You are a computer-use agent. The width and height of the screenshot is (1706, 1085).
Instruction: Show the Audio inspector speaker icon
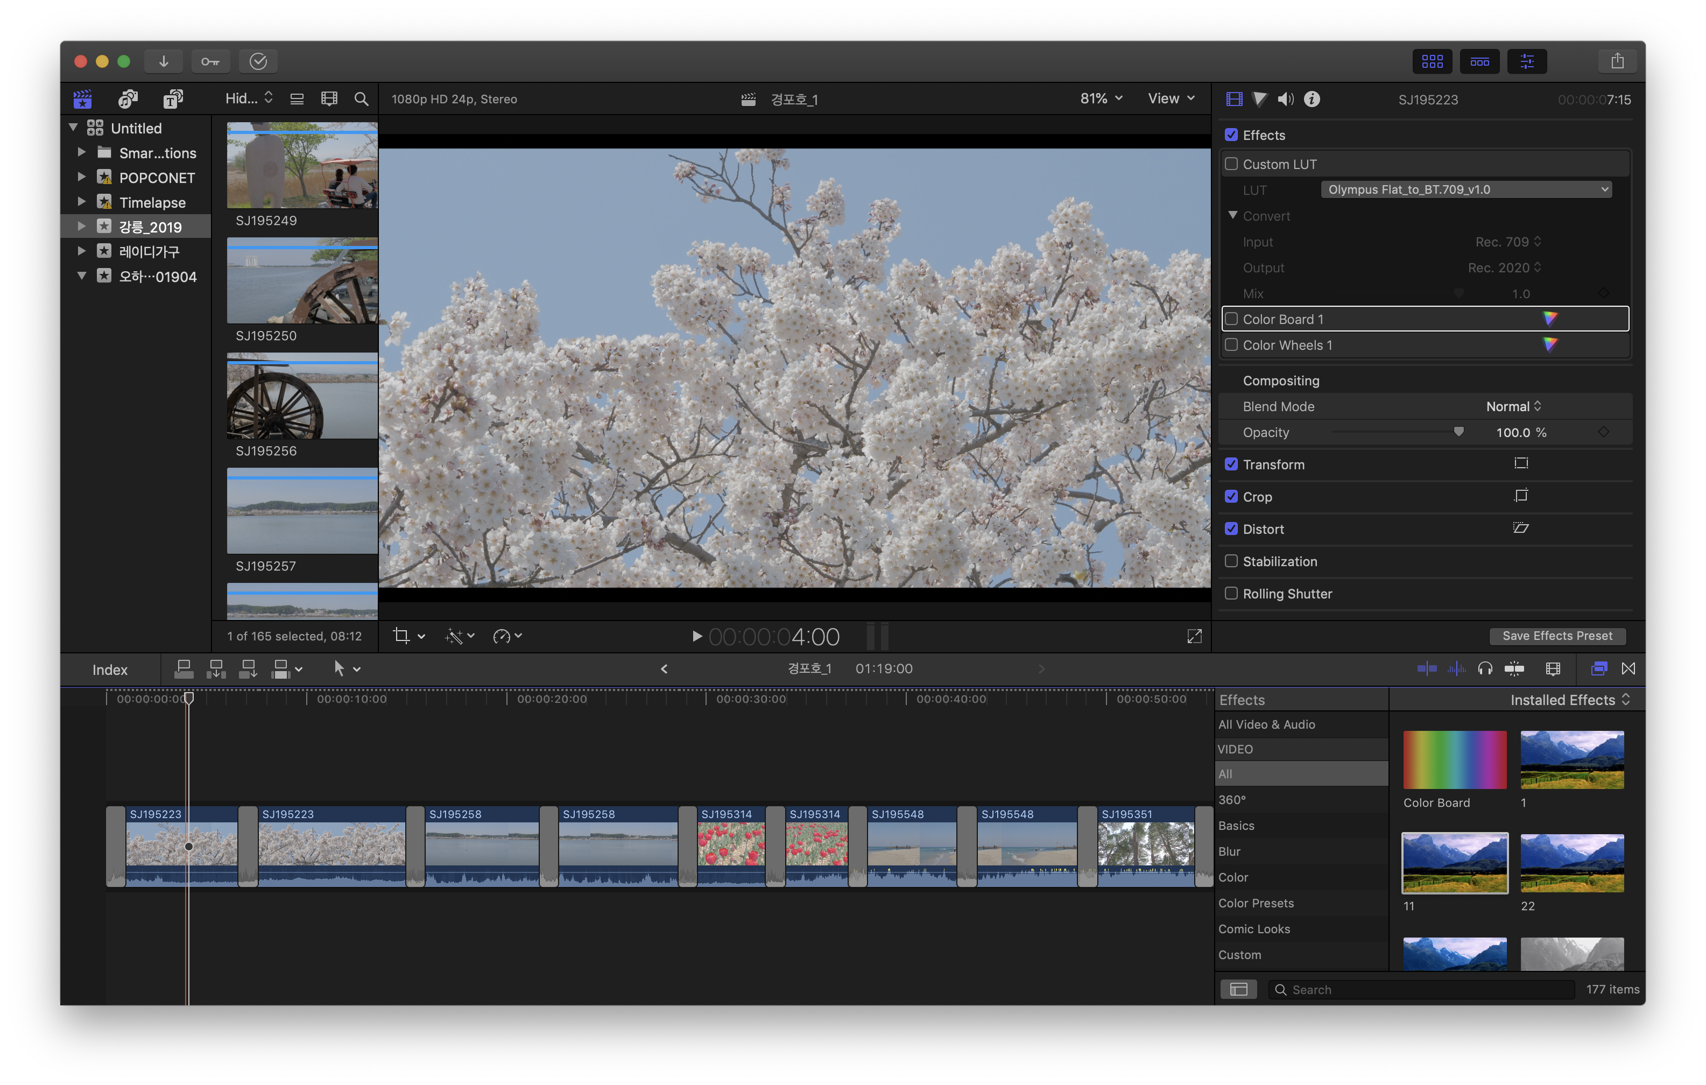click(1285, 99)
